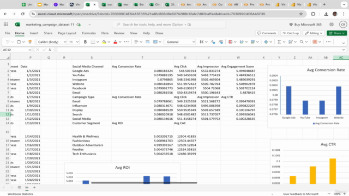
Task: Click the Paste clipboard icon
Action: pyautogui.click(x=19, y=42)
